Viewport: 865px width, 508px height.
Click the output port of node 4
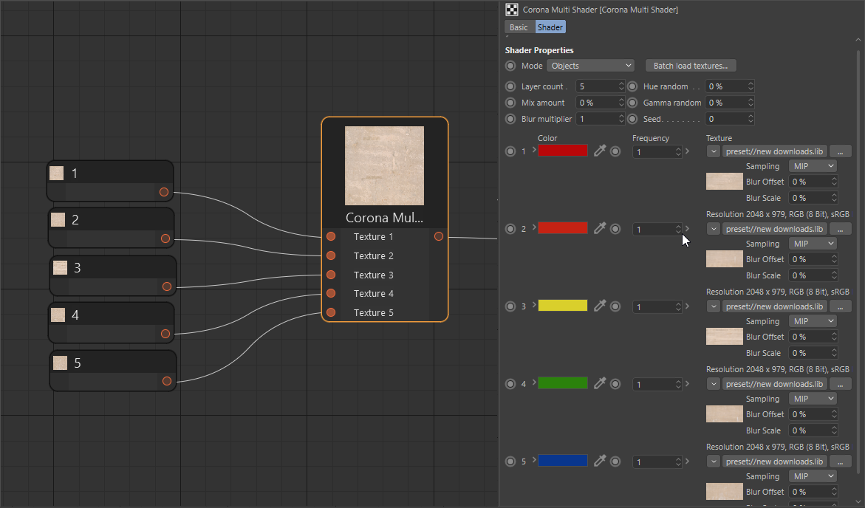click(x=165, y=334)
